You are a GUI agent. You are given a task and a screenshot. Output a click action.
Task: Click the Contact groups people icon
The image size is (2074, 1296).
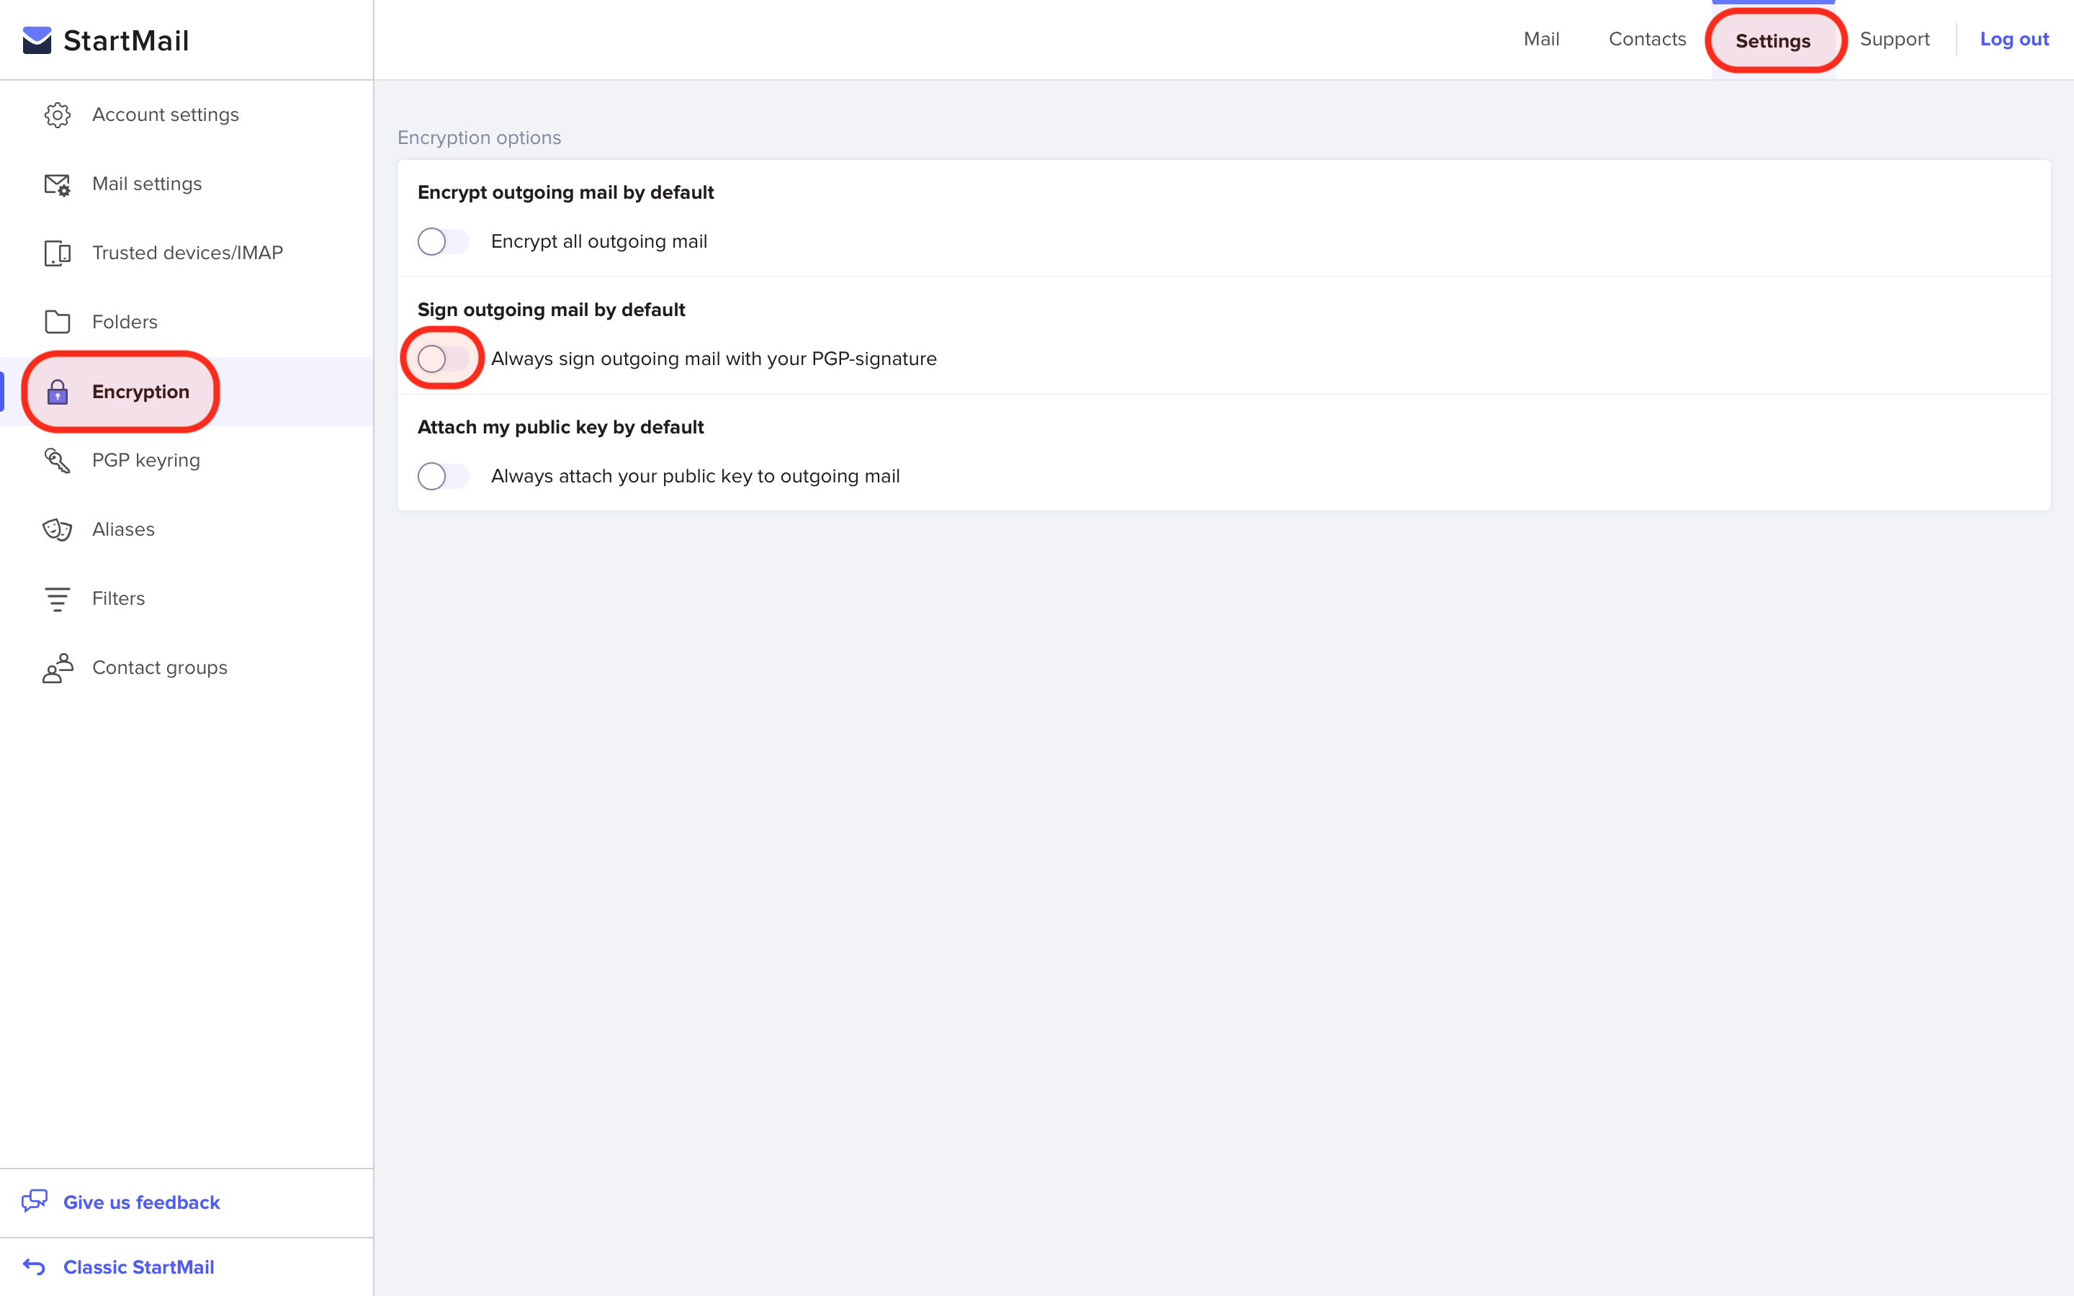coord(58,667)
